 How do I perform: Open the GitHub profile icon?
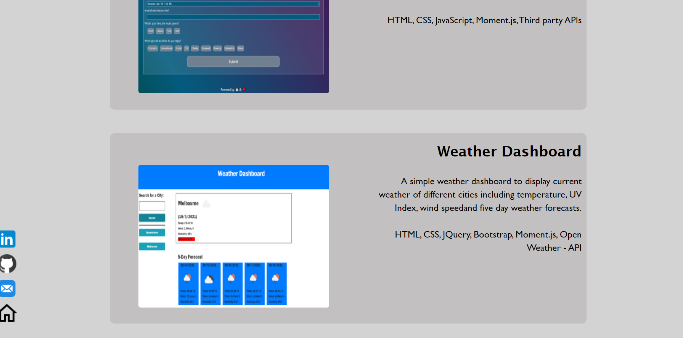click(8, 264)
